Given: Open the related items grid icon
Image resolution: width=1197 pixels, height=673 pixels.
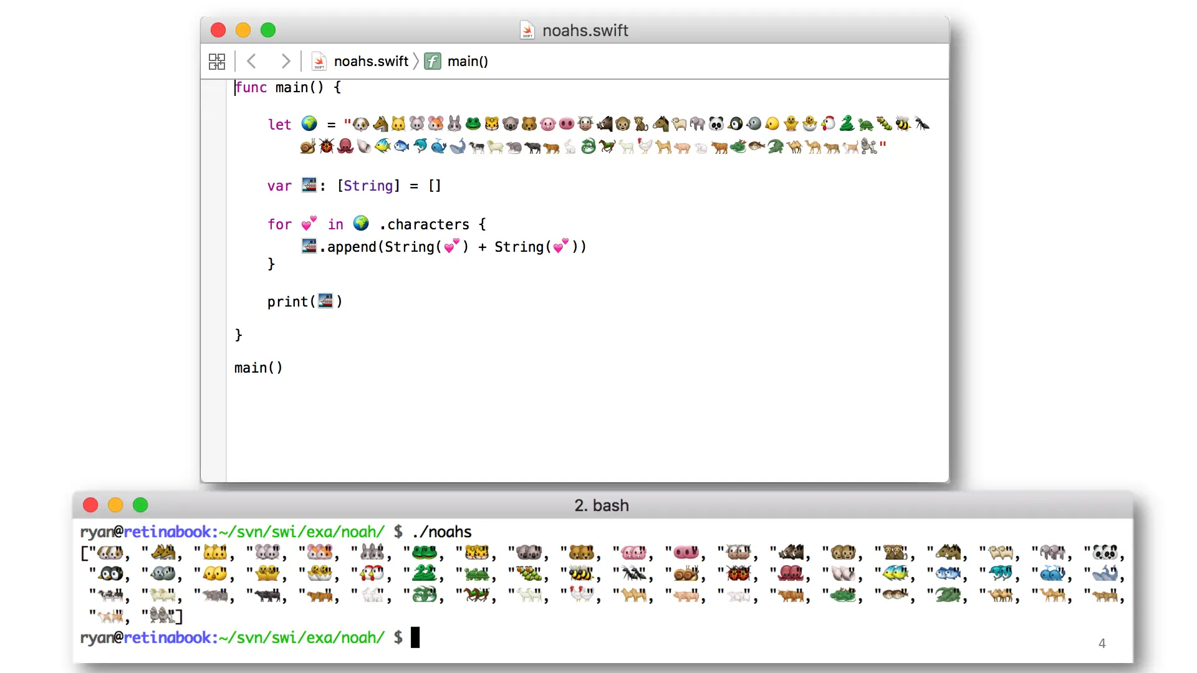Looking at the screenshot, I should pos(216,61).
